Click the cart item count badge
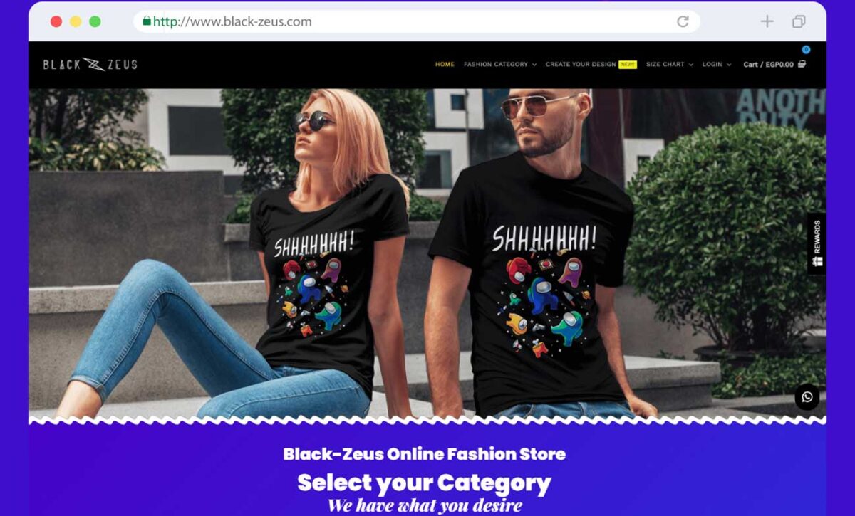 (806, 50)
